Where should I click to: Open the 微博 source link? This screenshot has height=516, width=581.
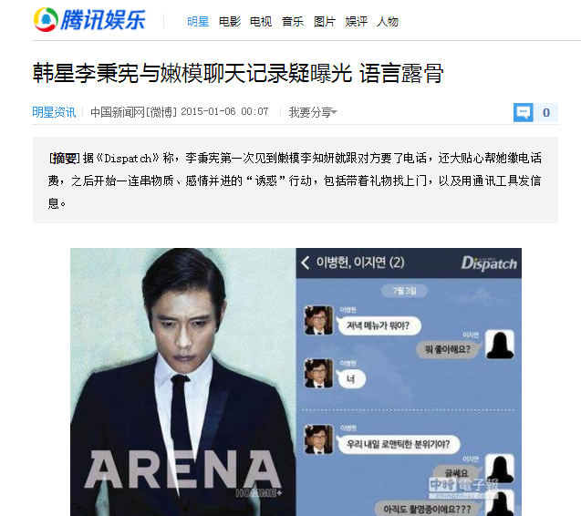point(161,112)
